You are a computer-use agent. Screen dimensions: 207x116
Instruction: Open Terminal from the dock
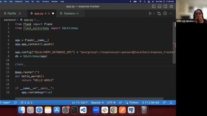tap(74, 110)
